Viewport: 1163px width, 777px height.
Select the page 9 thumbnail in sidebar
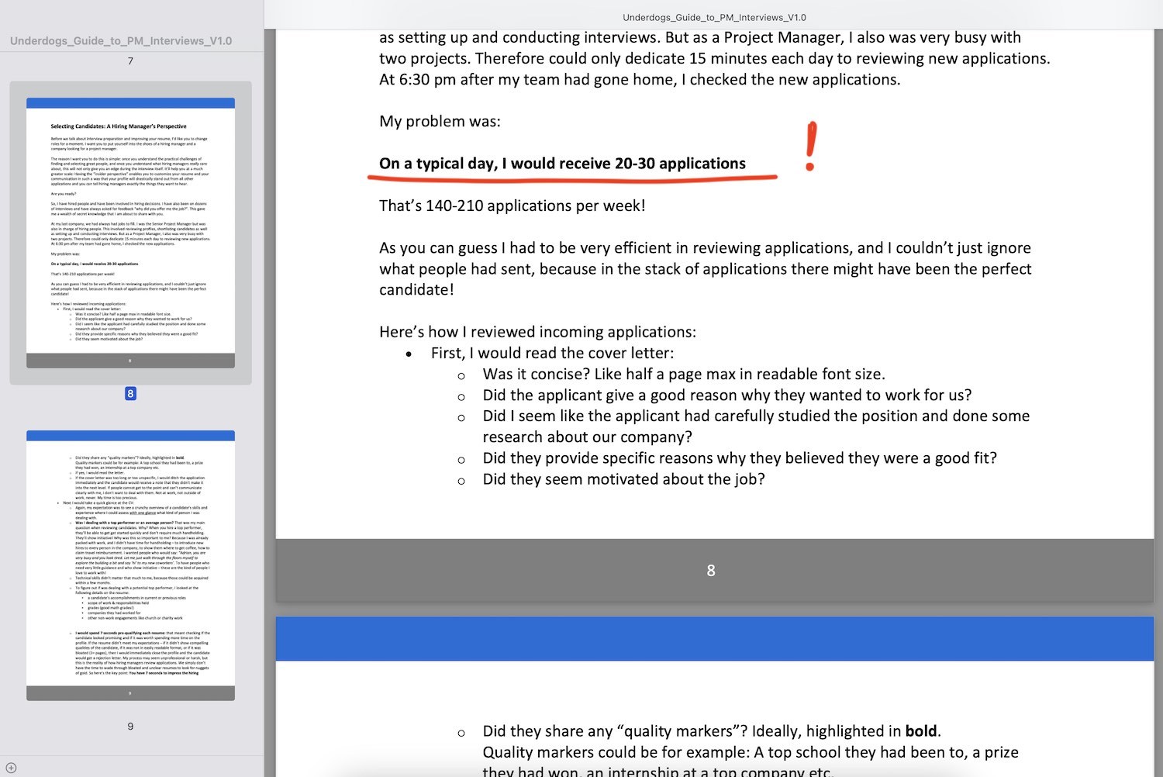(x=130, y=565)
